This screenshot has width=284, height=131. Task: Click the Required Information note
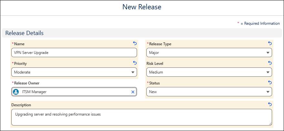click(259, 23)
